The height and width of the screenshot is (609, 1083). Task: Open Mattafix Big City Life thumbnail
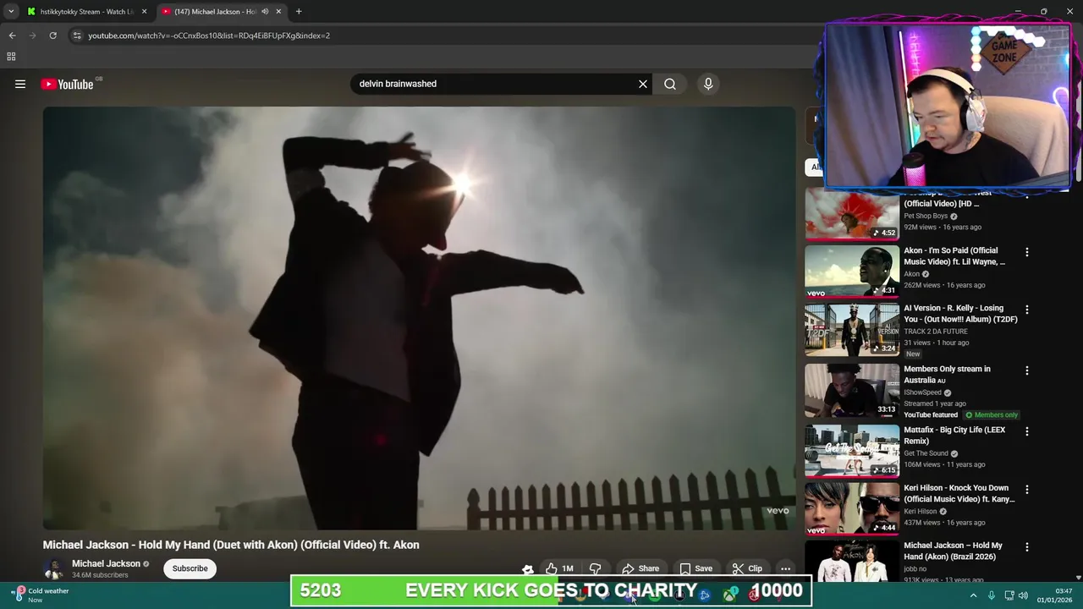tap(852, 451)
